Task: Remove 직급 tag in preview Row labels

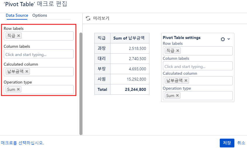Action: click(x=178, y=51)
